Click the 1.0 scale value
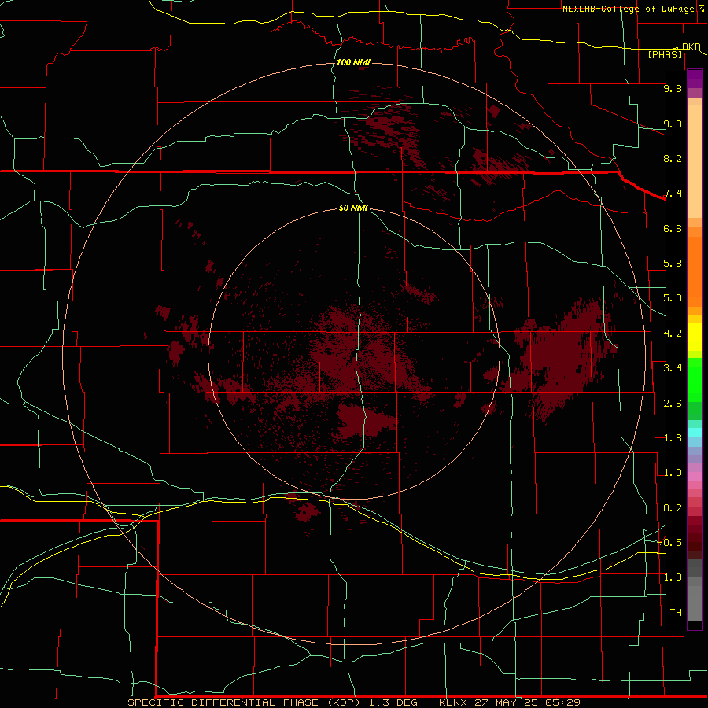This screenshot has width=708, height=708. (673, 473)
